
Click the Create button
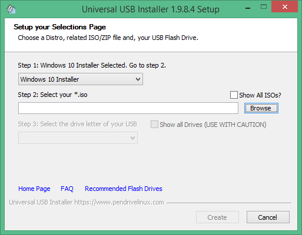(x=217, y=217)
